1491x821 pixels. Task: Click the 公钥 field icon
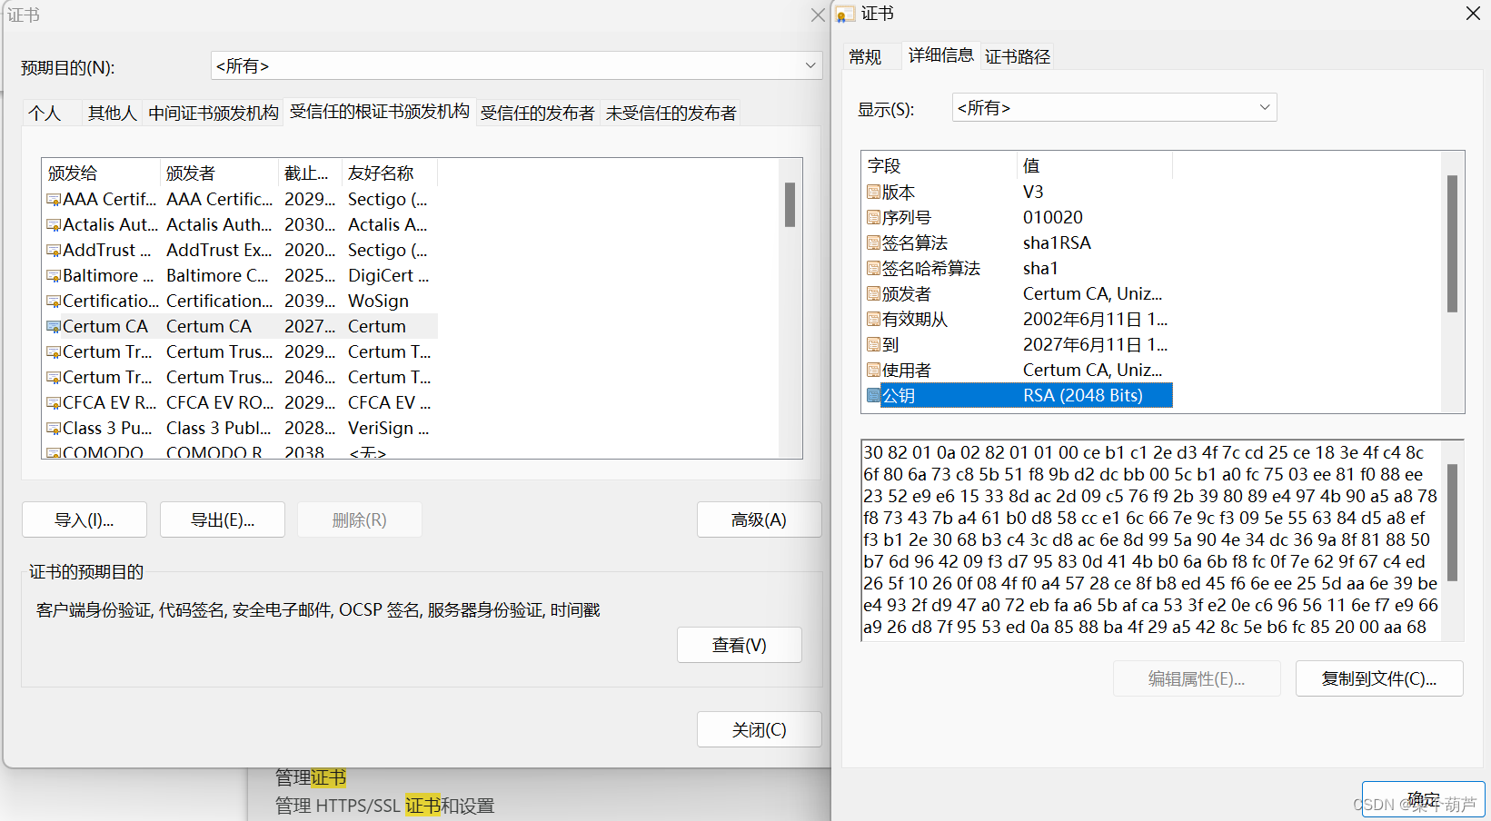point(873,395)
